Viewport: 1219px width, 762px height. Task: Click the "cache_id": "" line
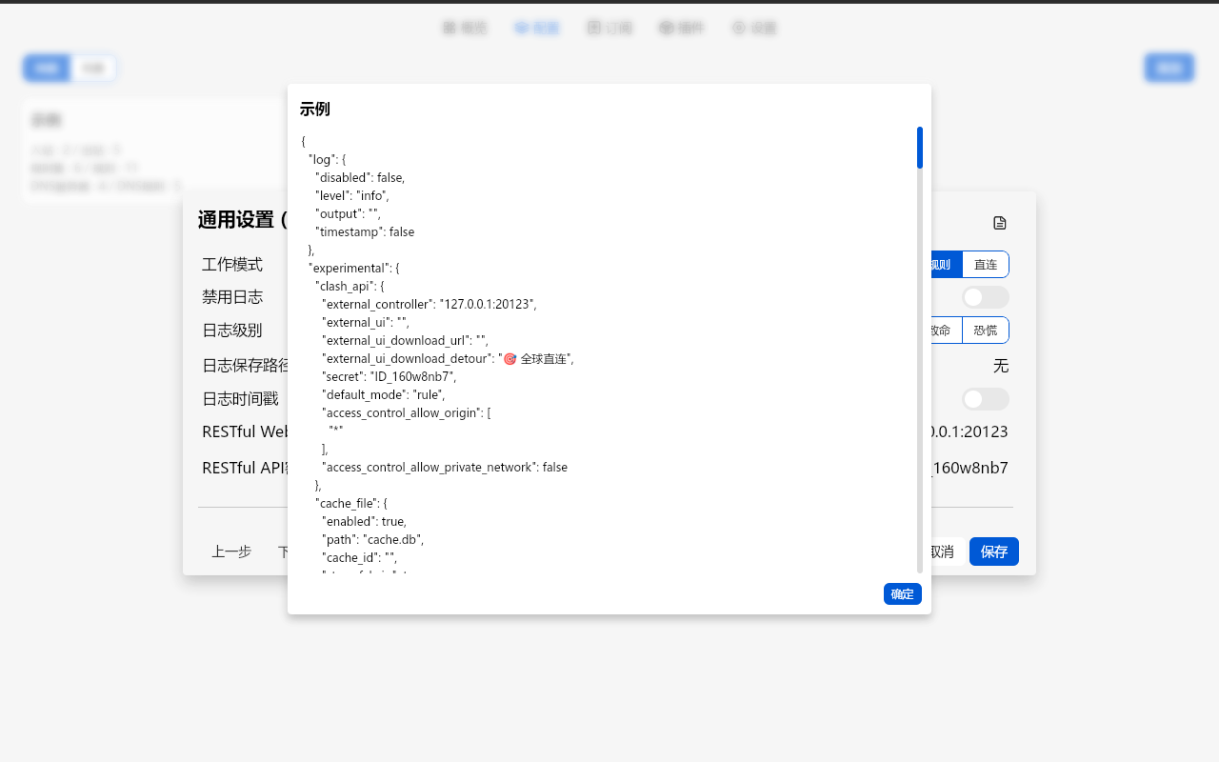coord(359,557)
